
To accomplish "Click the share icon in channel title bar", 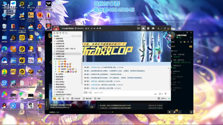I will [97, 28].
